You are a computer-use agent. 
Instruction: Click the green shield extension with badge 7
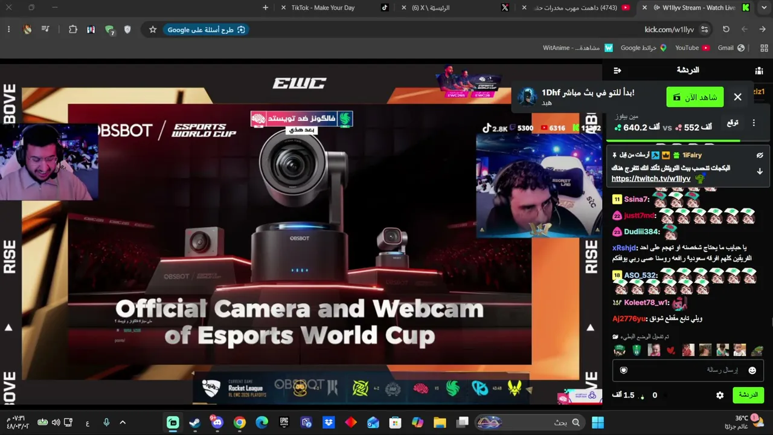(x=109, y=30)
